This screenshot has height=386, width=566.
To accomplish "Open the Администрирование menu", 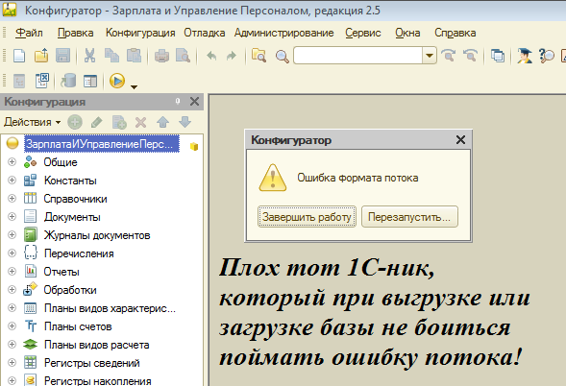I will coord(283,33).
